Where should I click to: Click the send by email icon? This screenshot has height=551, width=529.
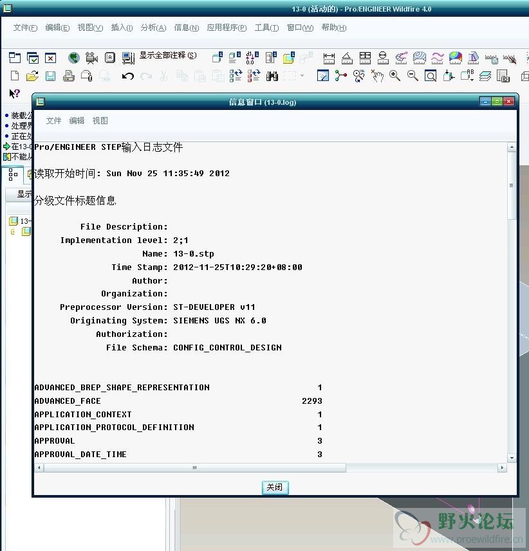pyautogui.click(x=86, y=76)
